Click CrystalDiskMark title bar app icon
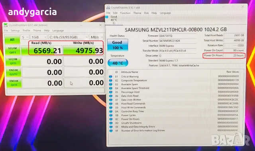Screen dimensions: 255x151 tap(6, 25)
